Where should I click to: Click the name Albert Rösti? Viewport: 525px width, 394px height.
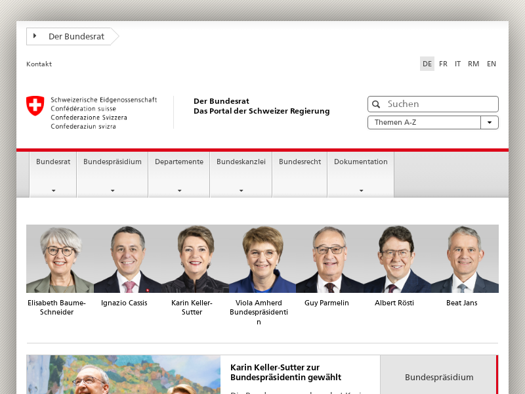(x=394, y=303)
